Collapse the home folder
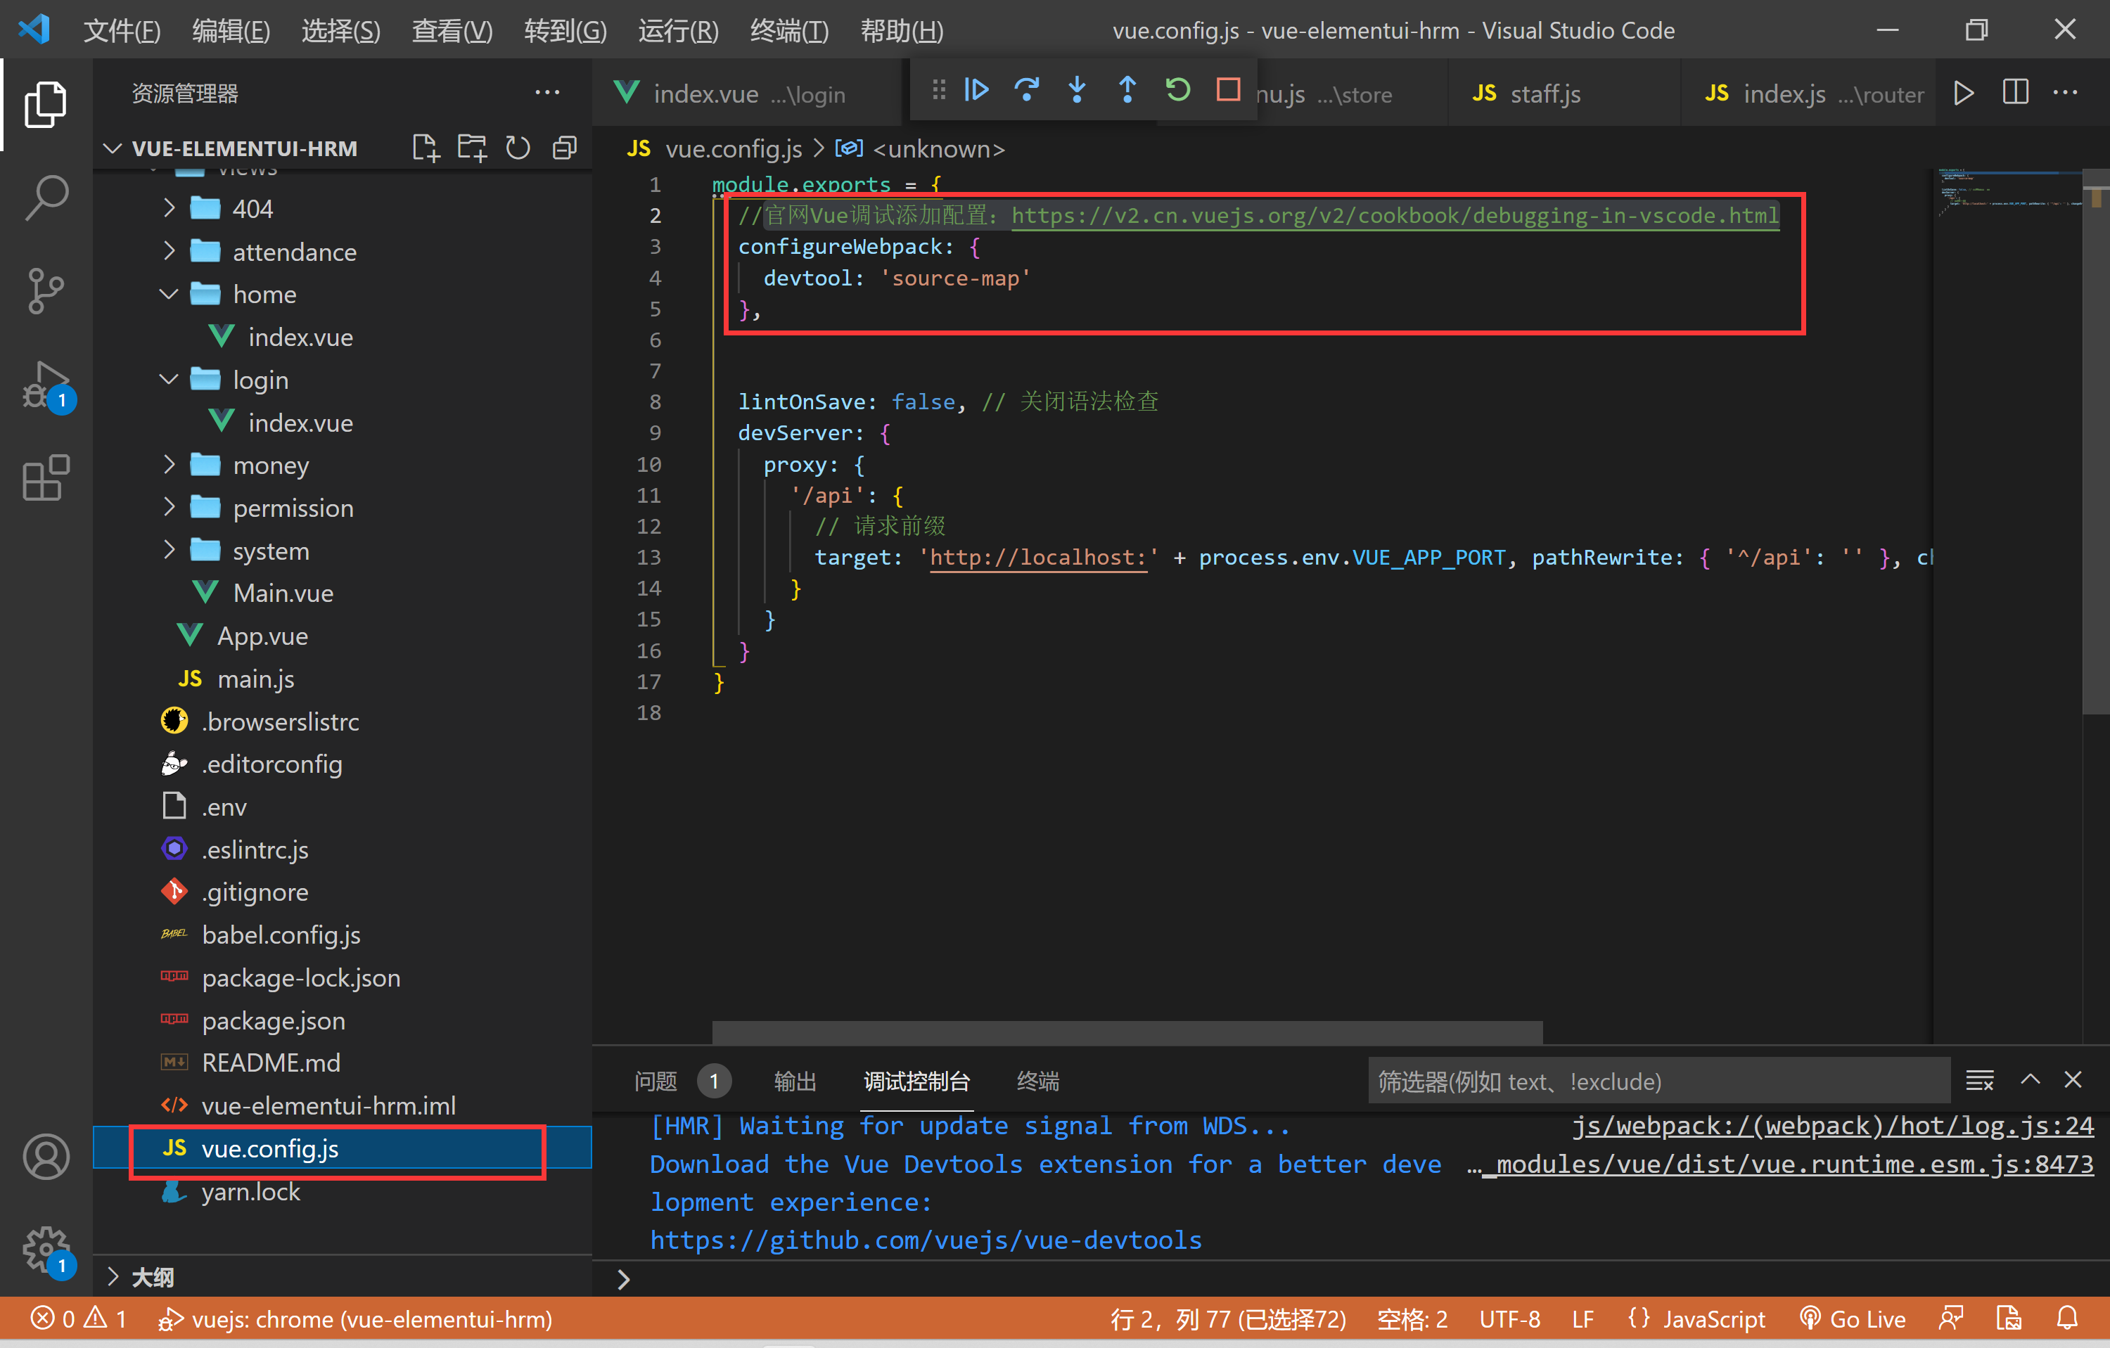Screen dimensions: 2110x1348 [342, 295]
